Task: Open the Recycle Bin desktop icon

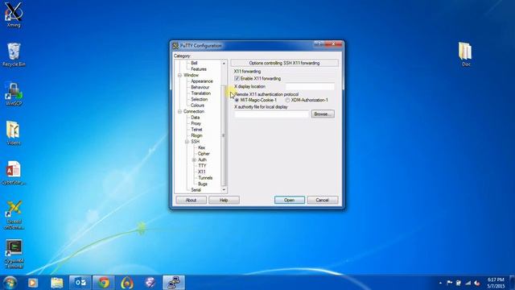Action: (14, 55)
